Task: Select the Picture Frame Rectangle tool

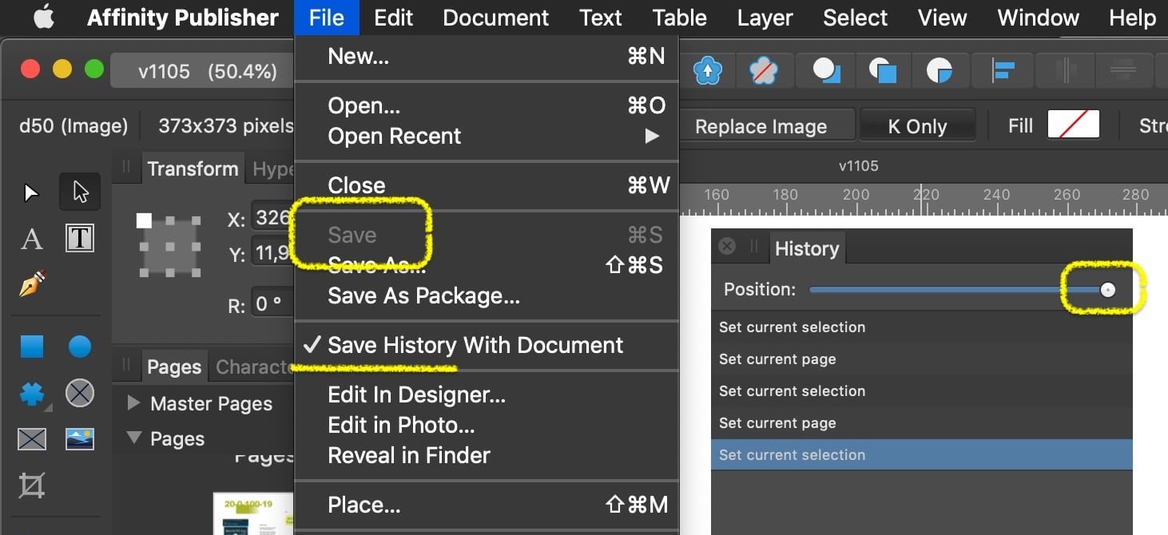Action: pyautogui.click(x=31, y=438)
